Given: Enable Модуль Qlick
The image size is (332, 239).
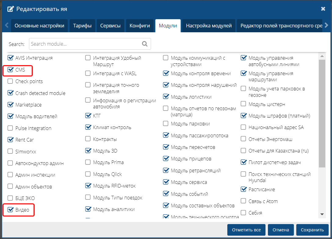Looking at the screenshot, I should point(88,174).
